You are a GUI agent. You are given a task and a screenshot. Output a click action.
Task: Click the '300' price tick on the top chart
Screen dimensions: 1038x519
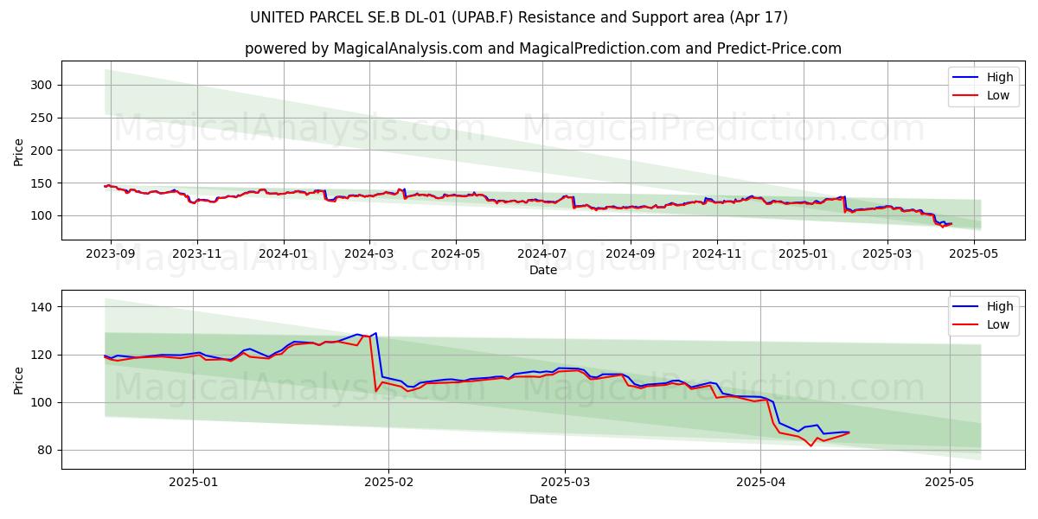pyautogui.click(x=44, y=85)
